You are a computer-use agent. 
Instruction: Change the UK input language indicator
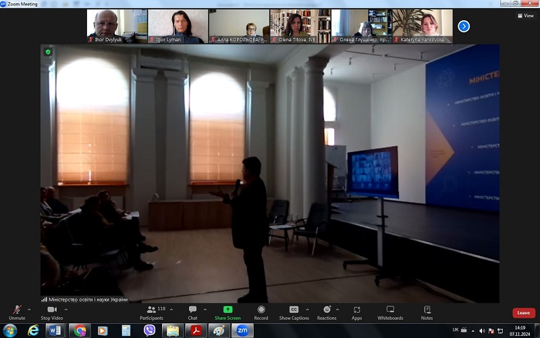pos(455,330)
